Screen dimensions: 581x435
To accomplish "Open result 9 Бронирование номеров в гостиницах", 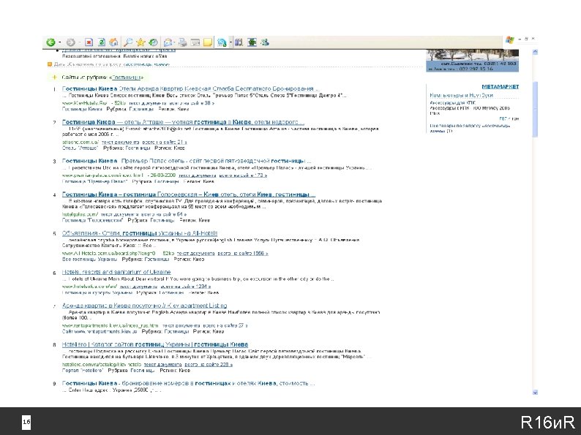I will (x=188, y=383).
